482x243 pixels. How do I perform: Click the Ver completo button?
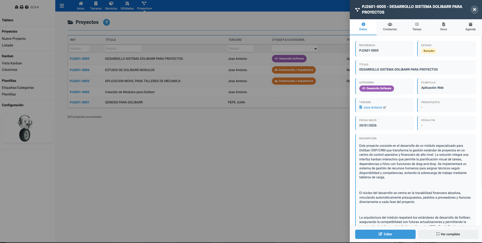pyautogui.click(x=448, y=234)
